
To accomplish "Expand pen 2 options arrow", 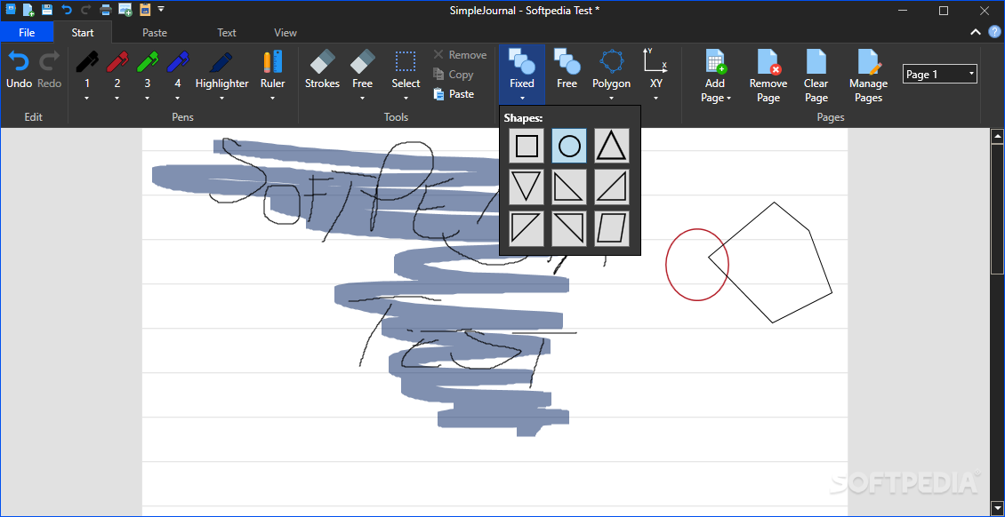I will (x=117, y=98).
